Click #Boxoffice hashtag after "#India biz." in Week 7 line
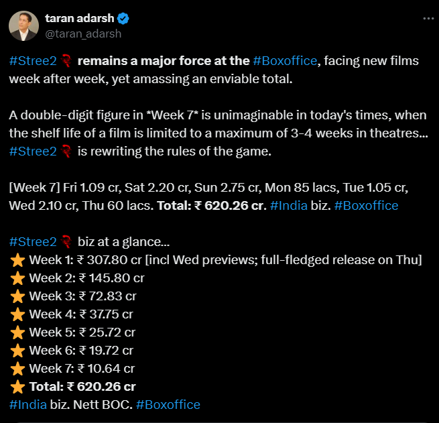The height and width of the screenshot is (423, 439). [x=367, y=205]
